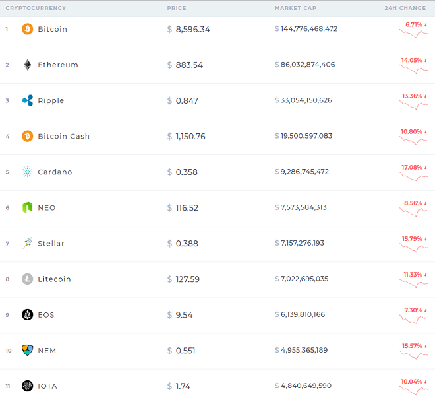Sort by the Price column header
This screenshot has width=435, height=404.
tap(177, 8)
